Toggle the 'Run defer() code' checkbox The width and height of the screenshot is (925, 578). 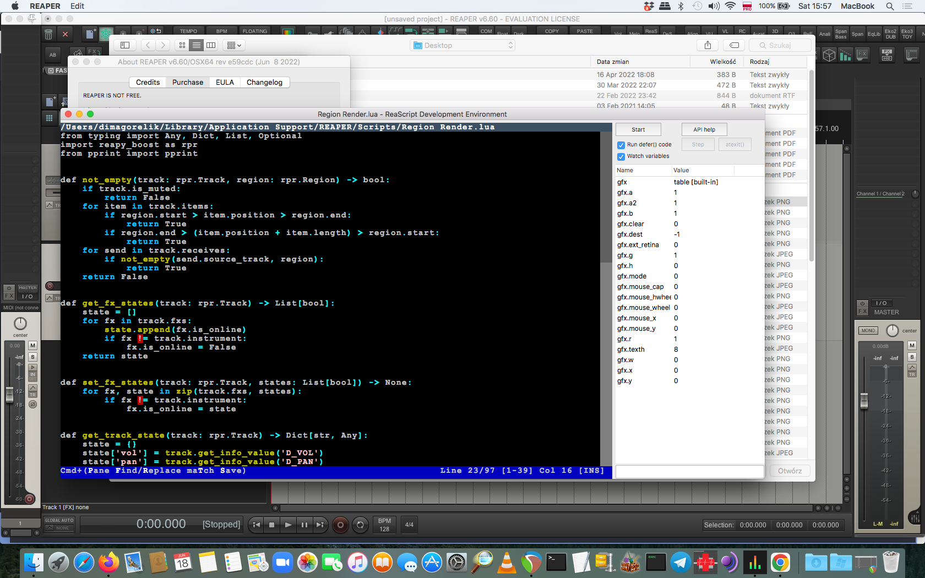pos(621,145)
